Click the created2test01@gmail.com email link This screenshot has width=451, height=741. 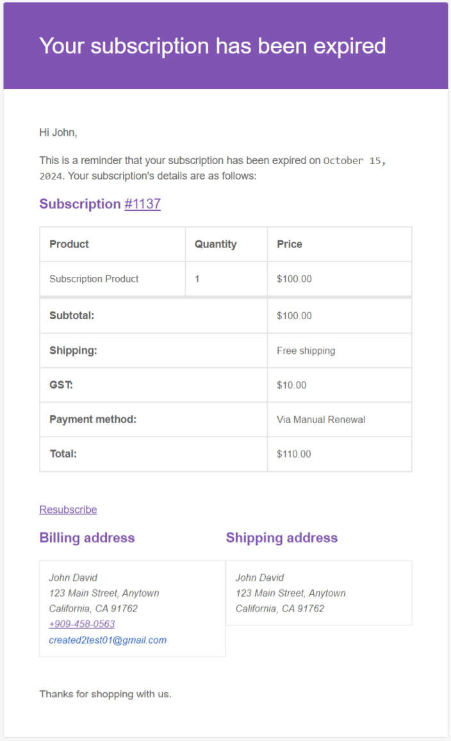[108, 640]
